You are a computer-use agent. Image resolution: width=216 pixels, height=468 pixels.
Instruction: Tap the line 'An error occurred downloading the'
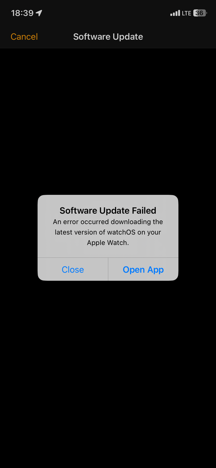108,222
